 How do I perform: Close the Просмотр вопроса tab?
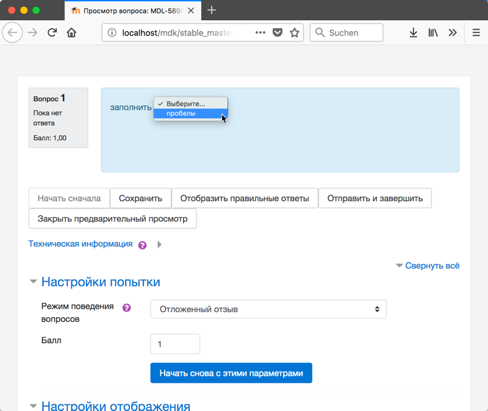[191, 10]
